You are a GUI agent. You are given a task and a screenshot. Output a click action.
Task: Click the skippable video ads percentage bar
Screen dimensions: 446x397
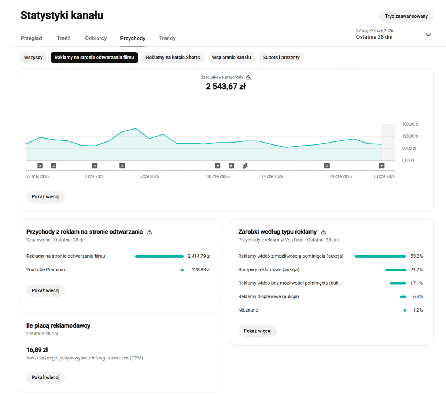tap(380, 256)
